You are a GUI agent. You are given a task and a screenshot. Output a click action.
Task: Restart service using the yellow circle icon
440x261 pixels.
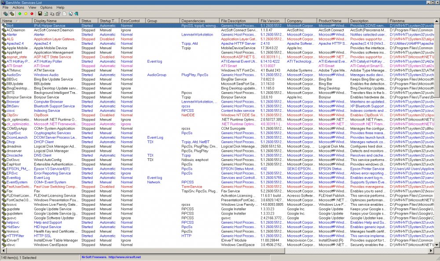[x=26, y=14]
